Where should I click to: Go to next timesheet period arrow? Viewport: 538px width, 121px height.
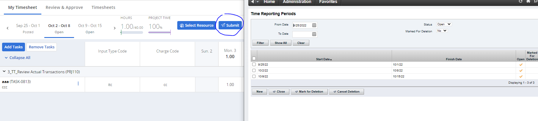click(114, 28)
